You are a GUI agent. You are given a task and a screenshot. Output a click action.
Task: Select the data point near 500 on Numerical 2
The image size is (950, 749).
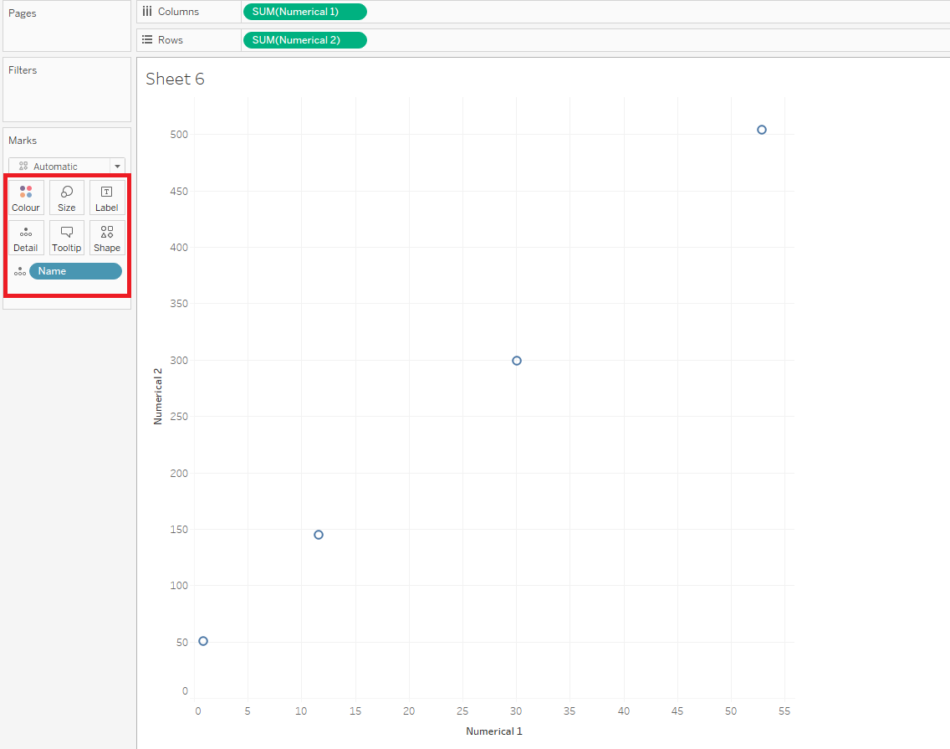coord(762,130)
